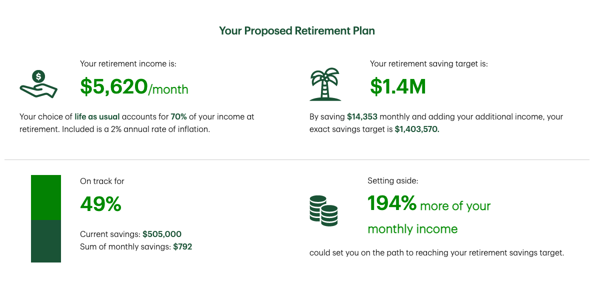Click the $1.4M saving target figure

point(398,87)
